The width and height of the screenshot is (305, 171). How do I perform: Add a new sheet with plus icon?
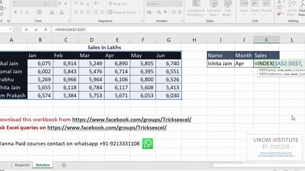pos(64,165)
